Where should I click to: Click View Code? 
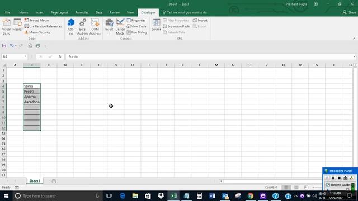tap(136, 26)
